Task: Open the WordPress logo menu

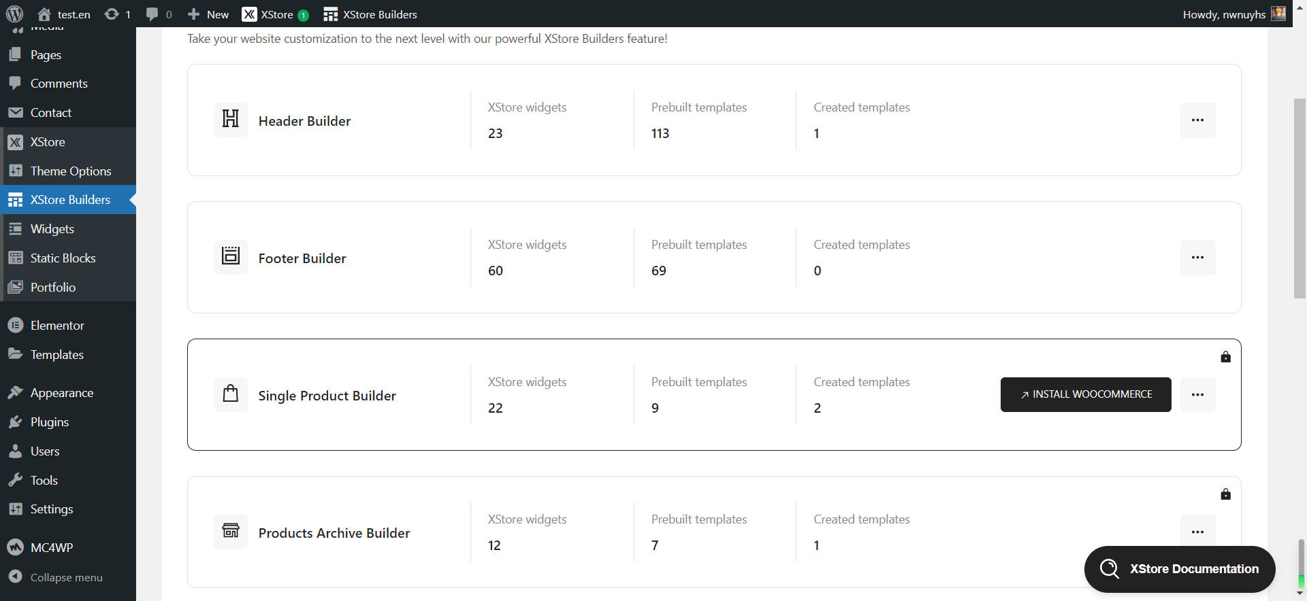Action: coord(14,14)
